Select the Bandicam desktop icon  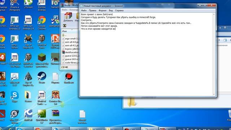pyautogui.click(x=69, y=78)
